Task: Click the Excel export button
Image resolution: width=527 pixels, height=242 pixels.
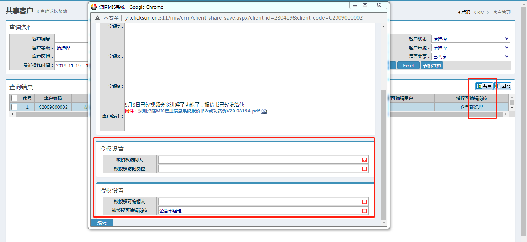Action: (408, 65)
